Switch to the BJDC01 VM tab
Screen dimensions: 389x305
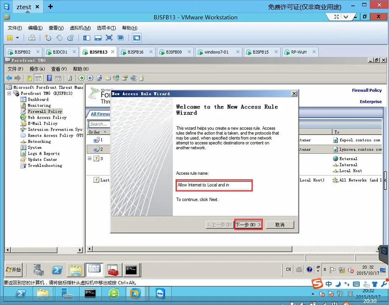click(60, 52)
